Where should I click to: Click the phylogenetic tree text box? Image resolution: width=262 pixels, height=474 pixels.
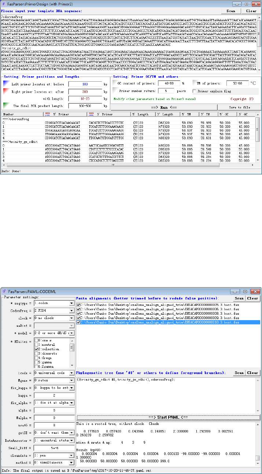coord(168,395)
